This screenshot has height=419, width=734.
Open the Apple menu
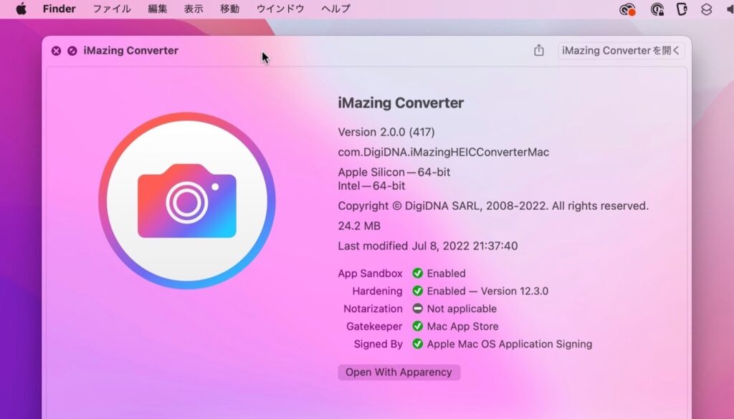[x=19, y=9]
